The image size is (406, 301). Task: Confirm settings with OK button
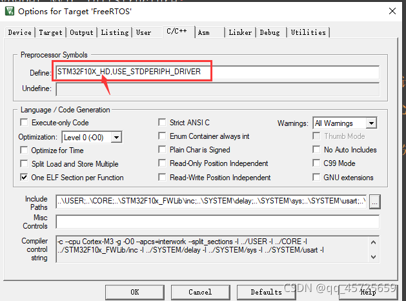pos(135,292)
